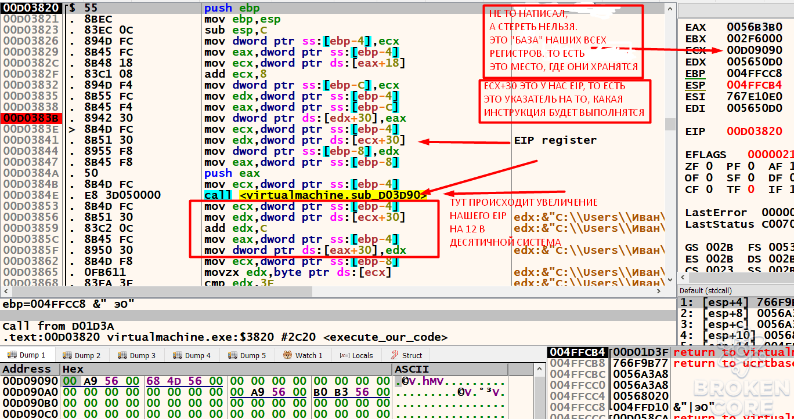Select the "sub esp,C" instruction

point(235,30)
